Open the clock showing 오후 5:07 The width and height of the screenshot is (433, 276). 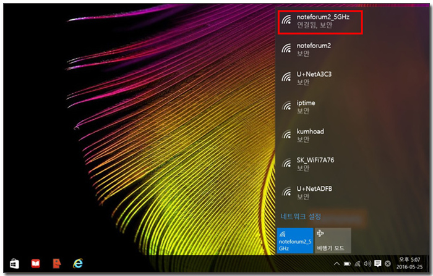409,263
